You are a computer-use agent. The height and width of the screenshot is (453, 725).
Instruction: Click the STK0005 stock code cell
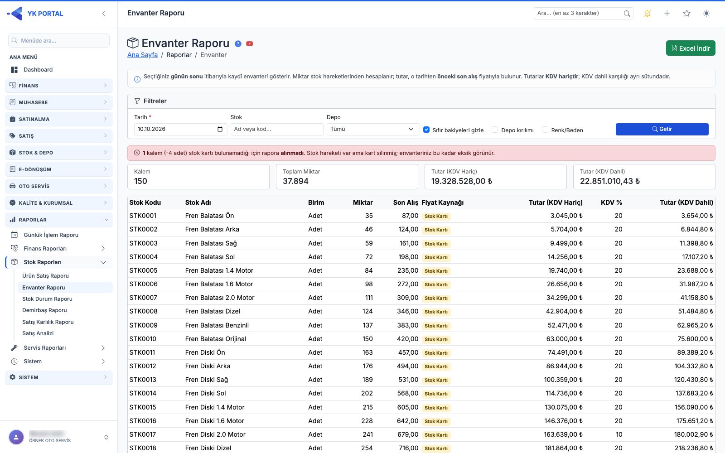[143, 270]
